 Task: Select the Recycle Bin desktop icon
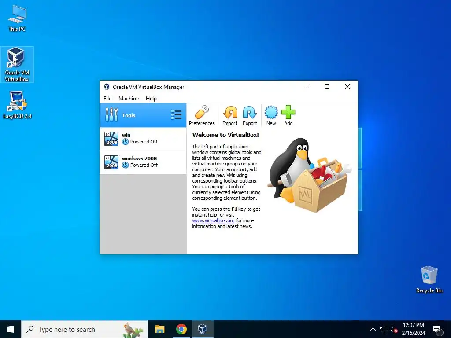(429, 279)
